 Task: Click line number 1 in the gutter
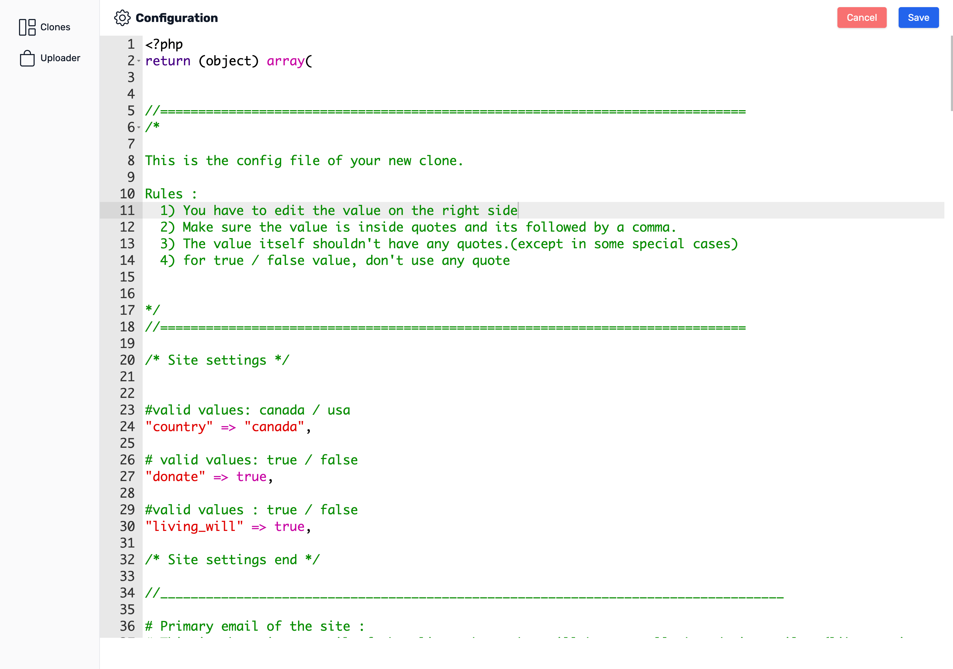(131, 44)
